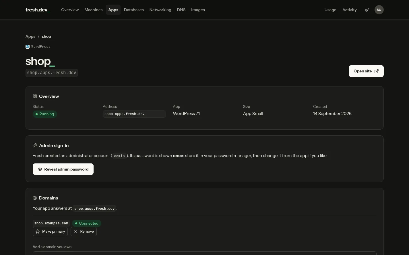Screen dimensions: 409x255
Task: Click the WordPress label under breadcrumb
Action: point(41,47)
